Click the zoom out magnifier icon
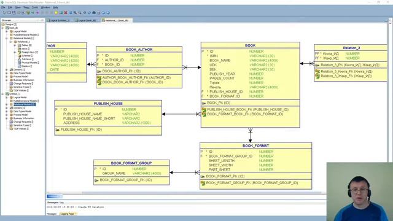The height and width of the screenshot is (221, 393). coord(80,12)
